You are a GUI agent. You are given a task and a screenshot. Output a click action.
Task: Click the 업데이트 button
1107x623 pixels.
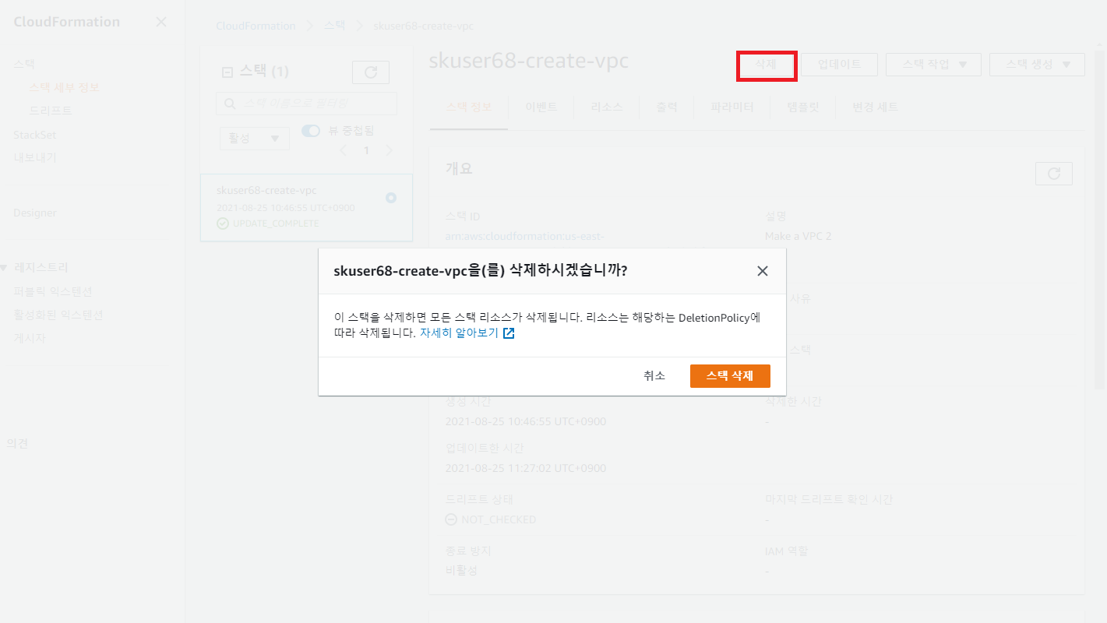[840, 65]
